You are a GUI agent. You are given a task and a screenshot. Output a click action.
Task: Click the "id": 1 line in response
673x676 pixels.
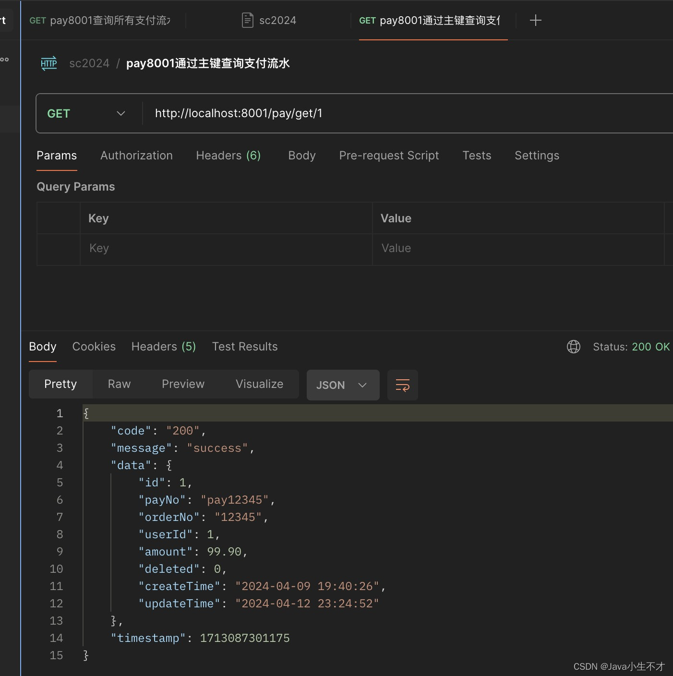[x=165, y=483]
